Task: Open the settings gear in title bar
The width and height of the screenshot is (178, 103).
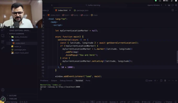Action: coord(176,5)
